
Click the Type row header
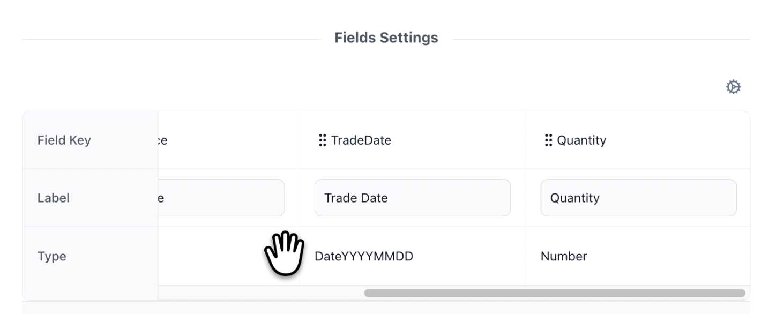(x=52, y=256)
